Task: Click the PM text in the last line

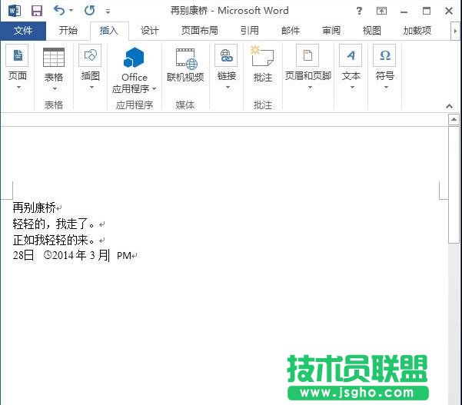Action: point(124,256)
